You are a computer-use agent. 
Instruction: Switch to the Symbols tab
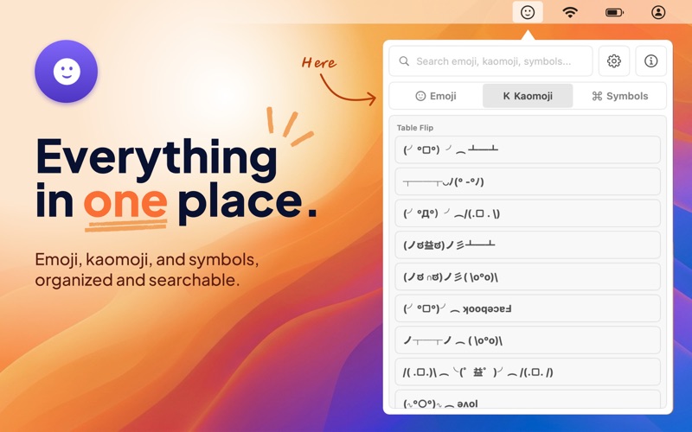point(619,96)
